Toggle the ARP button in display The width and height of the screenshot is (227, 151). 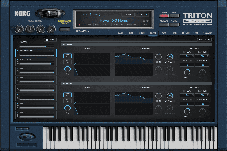click(90, 25)
